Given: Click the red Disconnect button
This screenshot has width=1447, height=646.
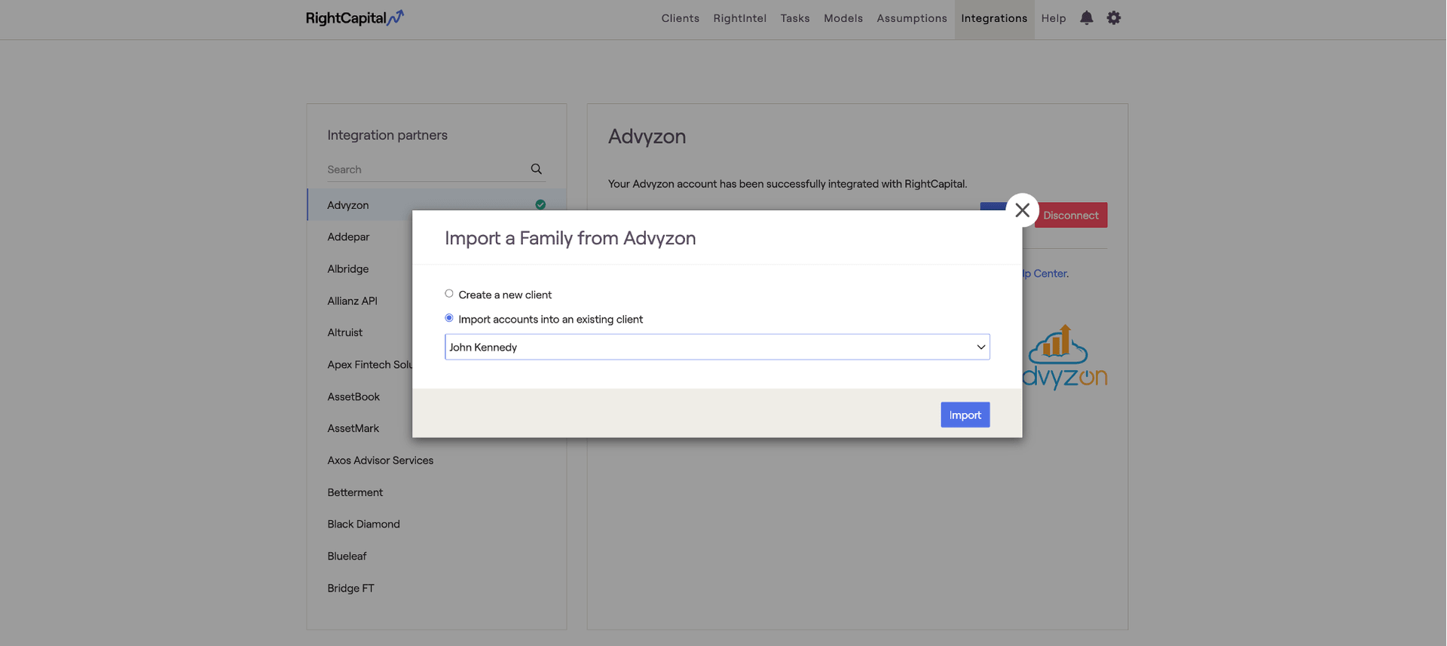Looking at the screenshot, I should pos(1070,216).
